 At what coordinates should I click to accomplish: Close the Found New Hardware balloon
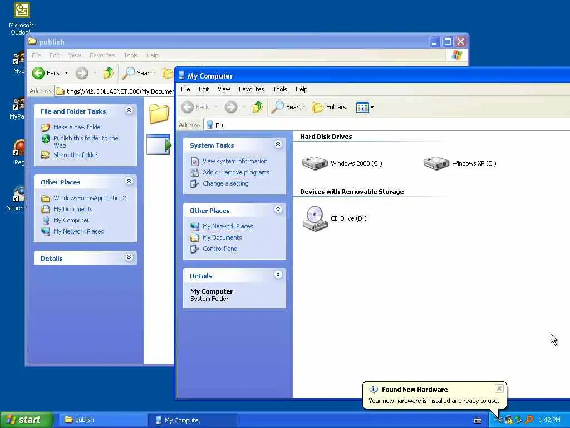coord(499,388)
